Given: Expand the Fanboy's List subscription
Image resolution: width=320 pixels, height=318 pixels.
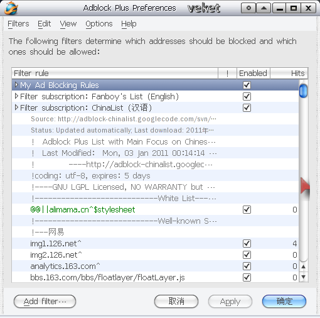Looking at the screenshot, I should pyautogui.click(x=16, y=96).
